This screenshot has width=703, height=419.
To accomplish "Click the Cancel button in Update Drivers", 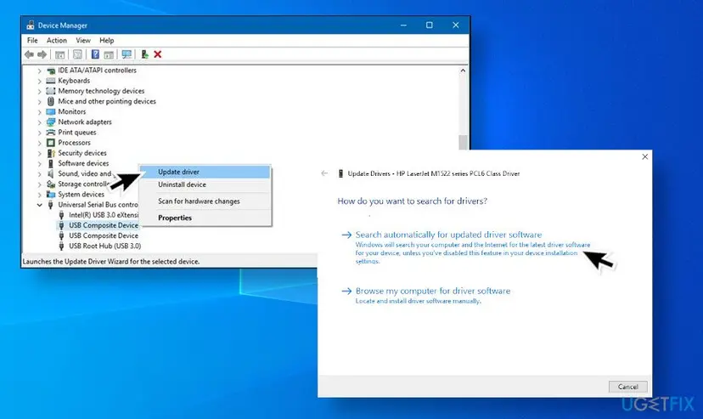I will pos(627,387).
